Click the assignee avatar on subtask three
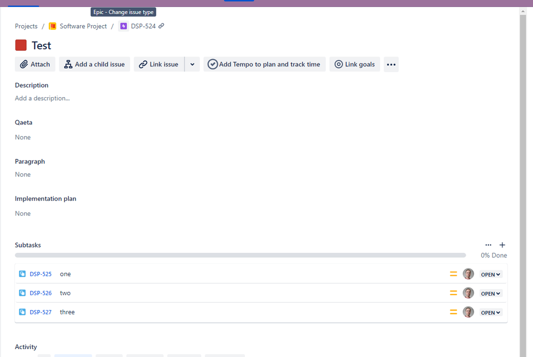 coord(468,312)
